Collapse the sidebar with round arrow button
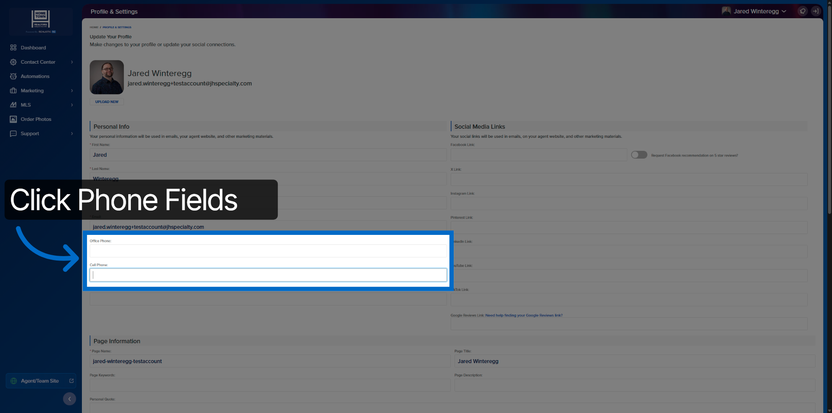 pos(69,399)
